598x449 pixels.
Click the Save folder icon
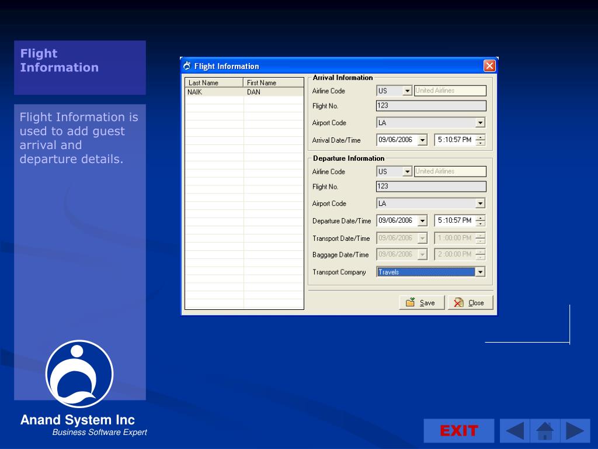tap(411, 302)
